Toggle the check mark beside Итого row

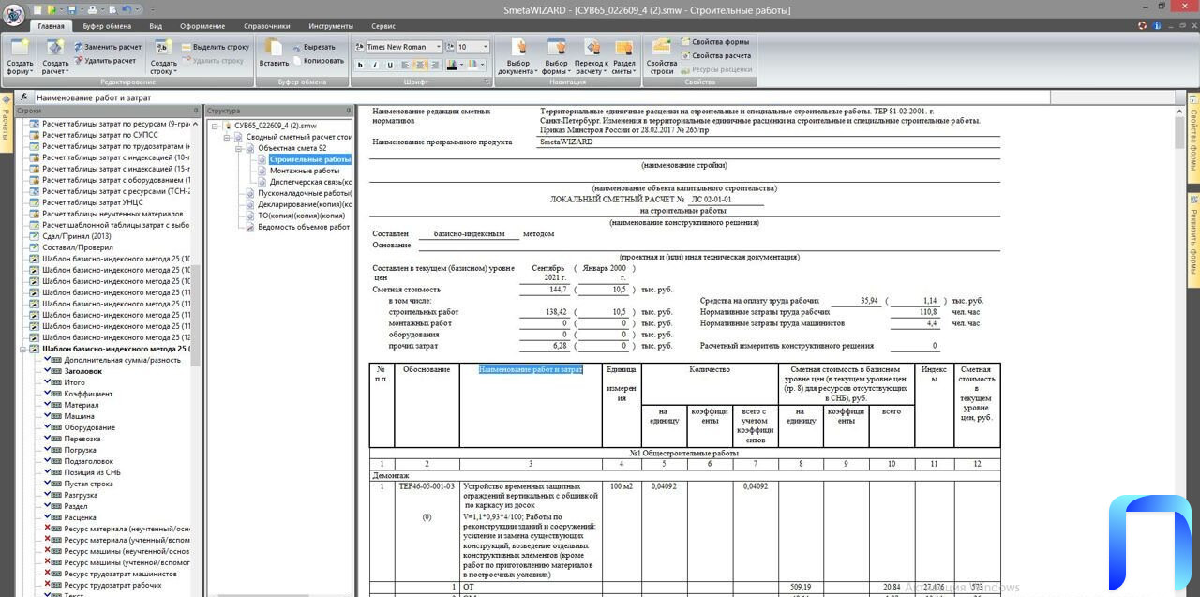click(47, 381)
